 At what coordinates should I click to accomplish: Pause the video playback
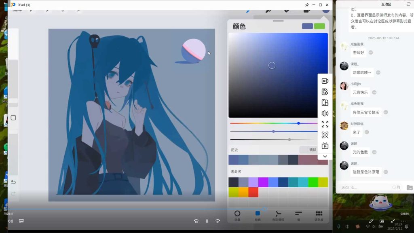pos(207,221)
